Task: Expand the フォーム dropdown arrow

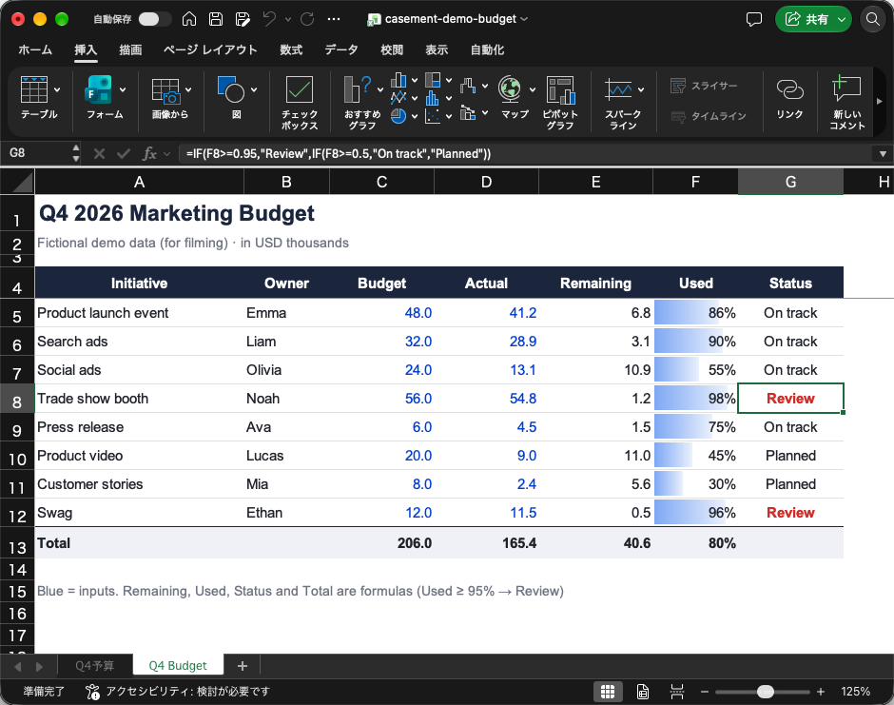Action: click(x=123, y=89)
